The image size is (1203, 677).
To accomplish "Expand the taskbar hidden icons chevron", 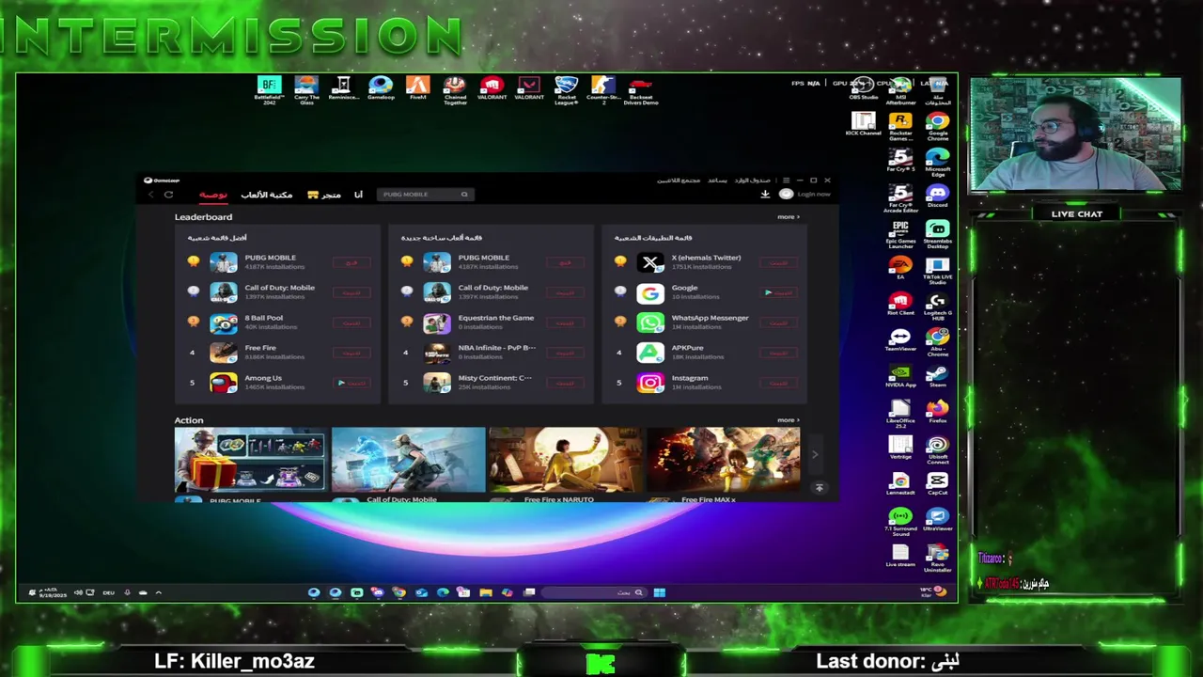I will [x=158, y=592].
